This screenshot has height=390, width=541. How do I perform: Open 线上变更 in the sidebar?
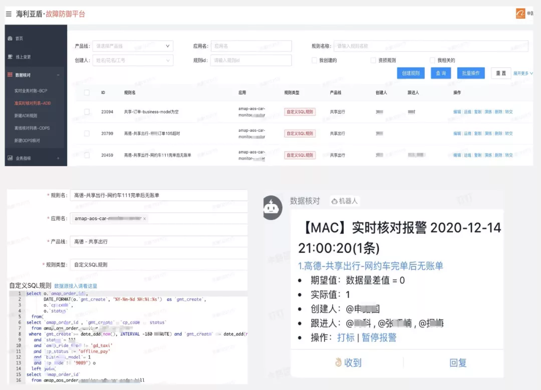pos(23,57)
